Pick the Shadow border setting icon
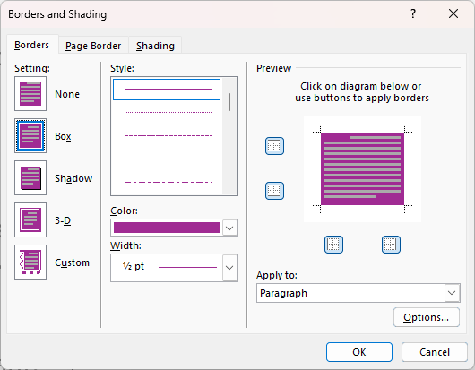 (30, 177)
